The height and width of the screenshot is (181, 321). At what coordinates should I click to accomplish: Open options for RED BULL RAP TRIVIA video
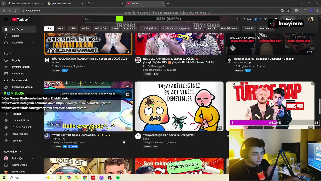point(222,59)
